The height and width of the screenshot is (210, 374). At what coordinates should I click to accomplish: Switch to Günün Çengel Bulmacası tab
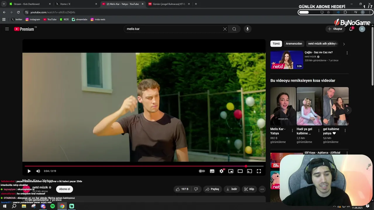click(169, 4)
